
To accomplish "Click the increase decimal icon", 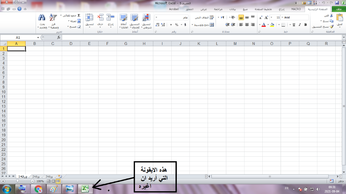I will pyautogui.click(x=163, y=25).
